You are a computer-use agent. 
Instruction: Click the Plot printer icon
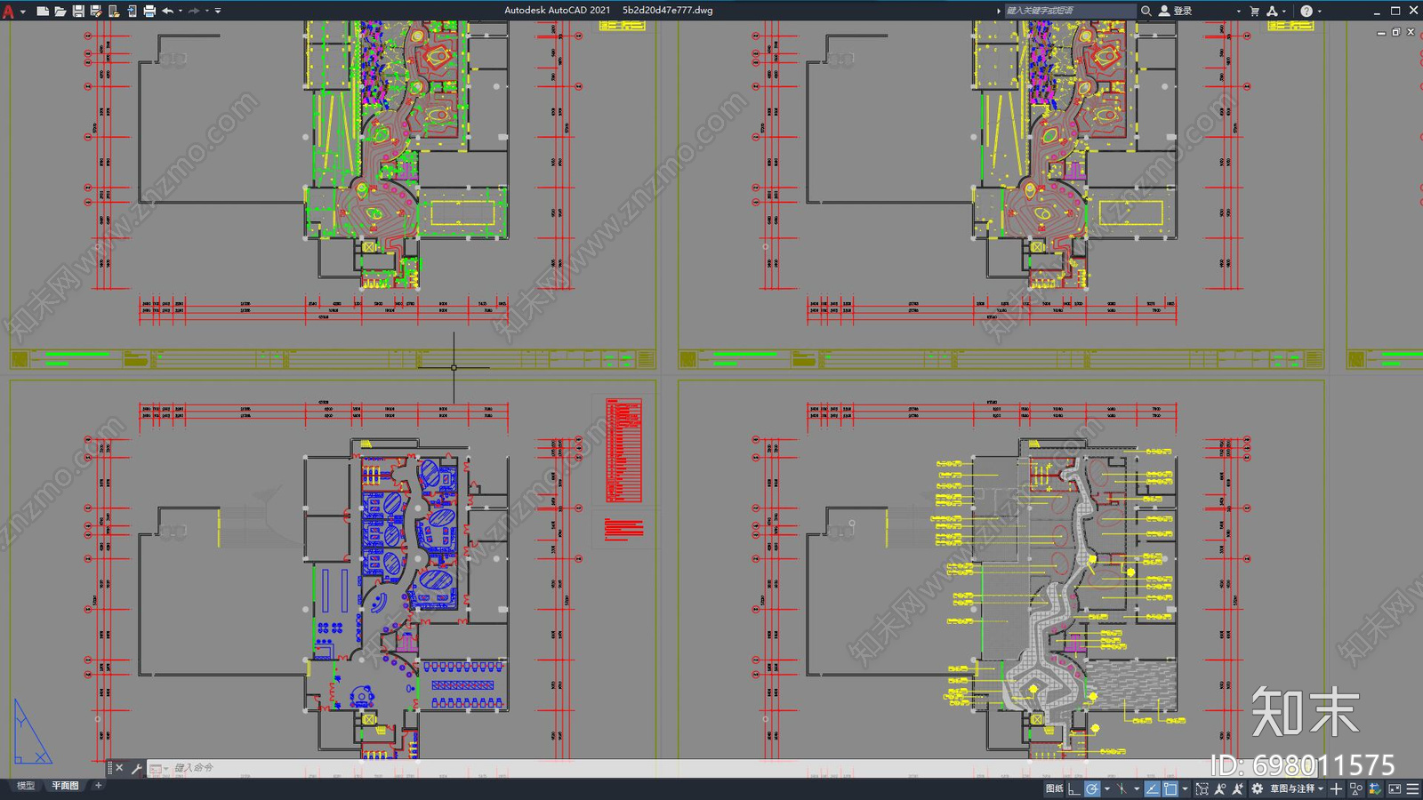coord(149,11)
